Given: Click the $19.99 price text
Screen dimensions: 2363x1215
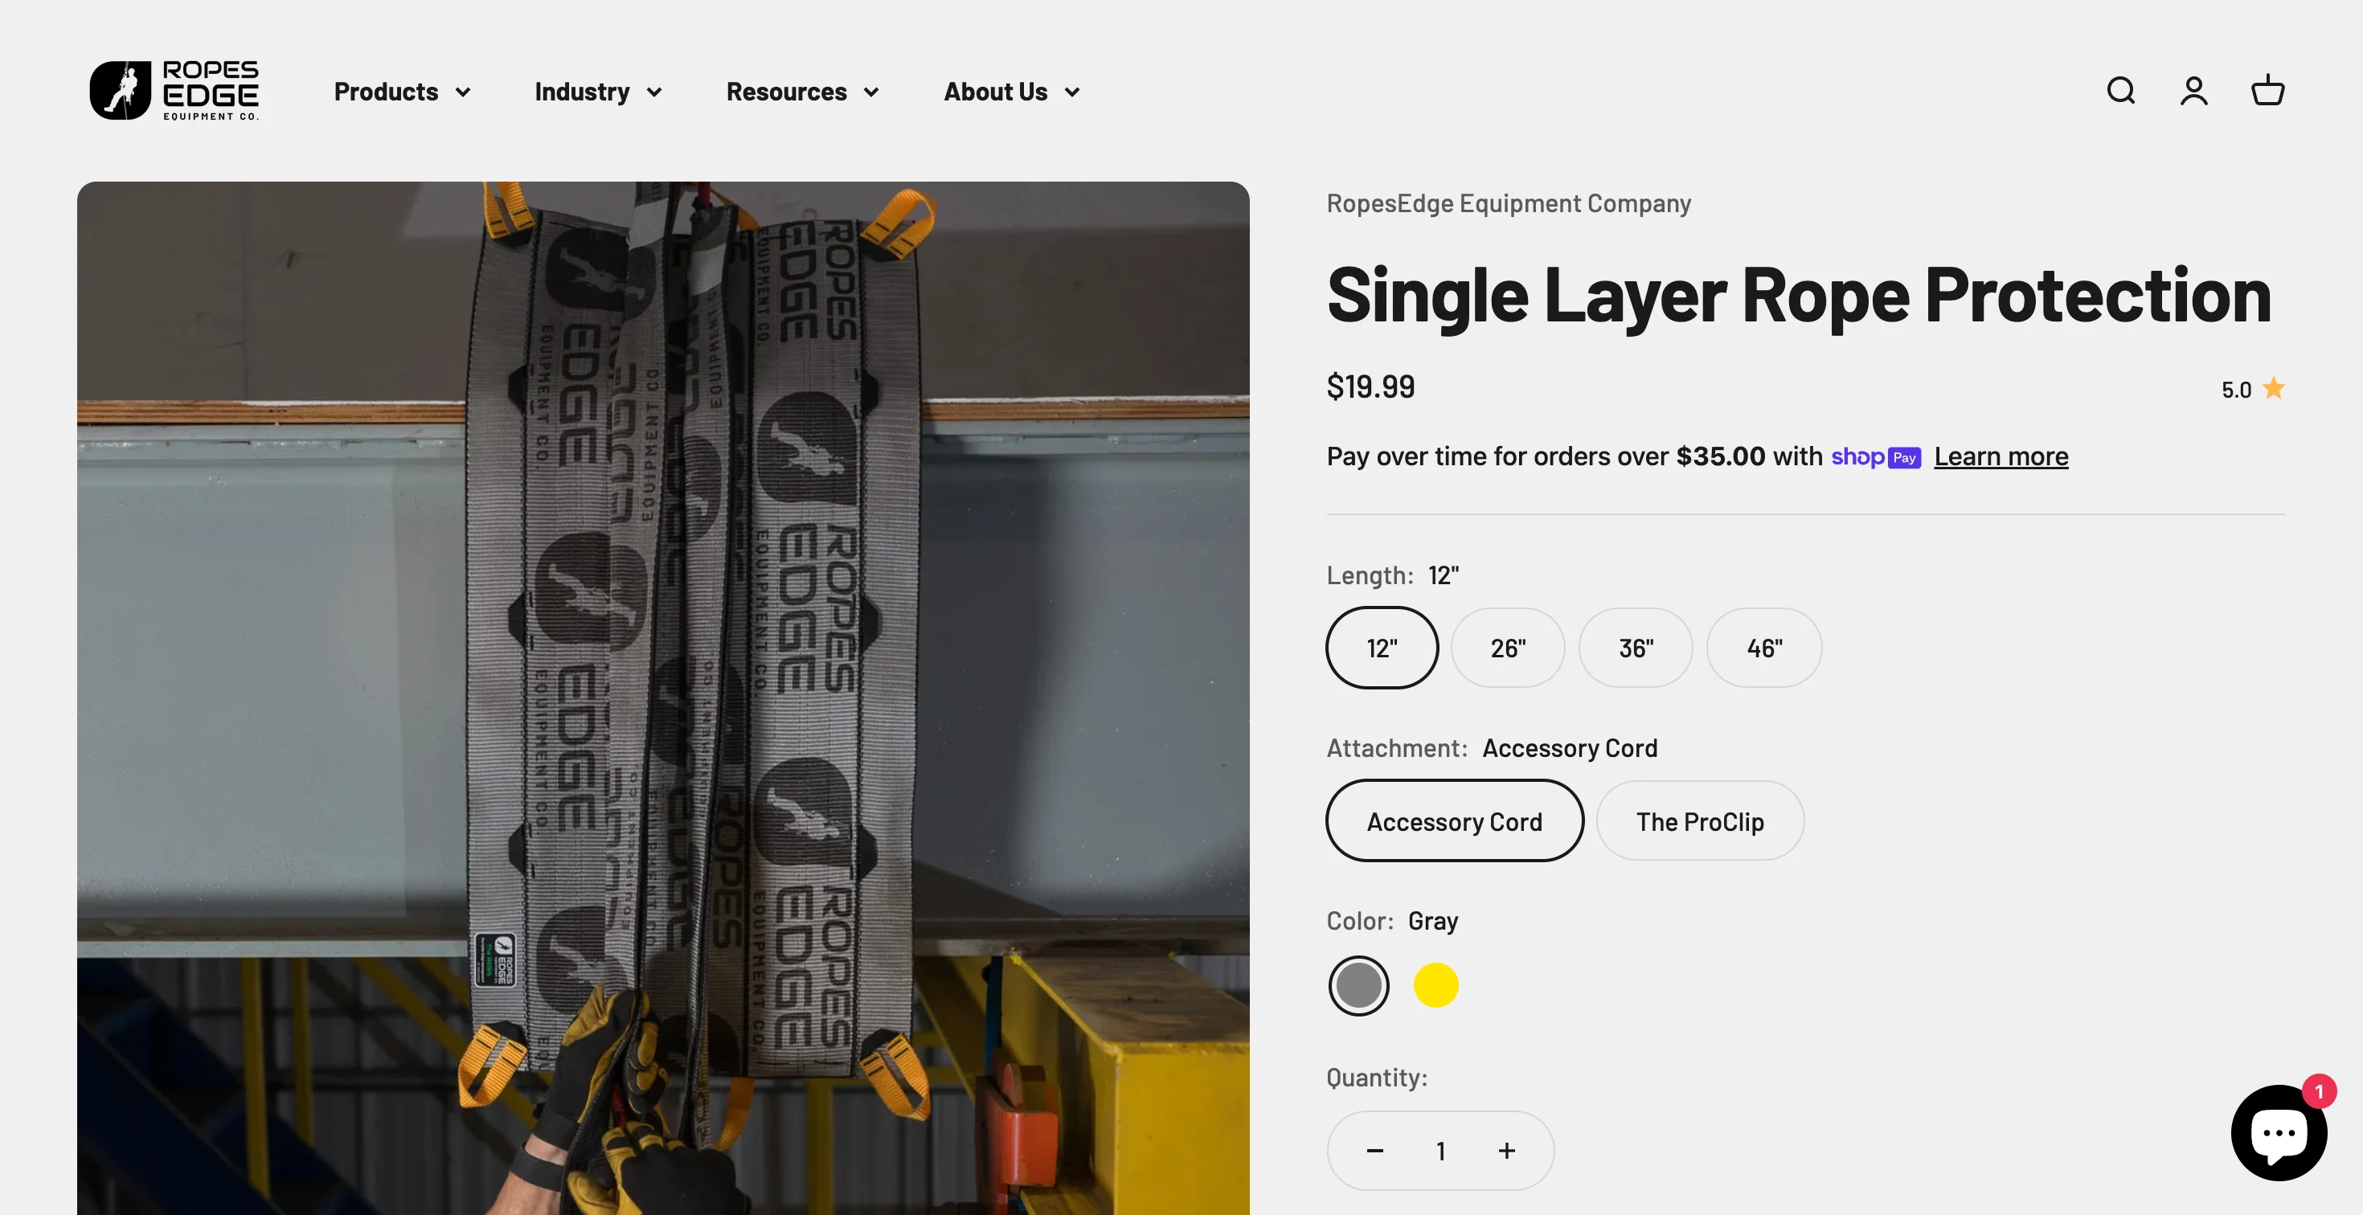Looking at the screenshot, I should (x=1370, y=387).
